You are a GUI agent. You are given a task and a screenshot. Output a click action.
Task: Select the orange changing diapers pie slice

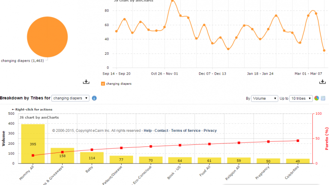click(x=48, y=37)
